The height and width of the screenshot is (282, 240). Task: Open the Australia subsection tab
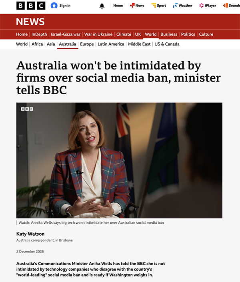[x=68, y=44]
